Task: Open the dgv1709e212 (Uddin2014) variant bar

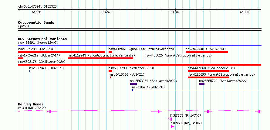Action: tap(21, 58)
